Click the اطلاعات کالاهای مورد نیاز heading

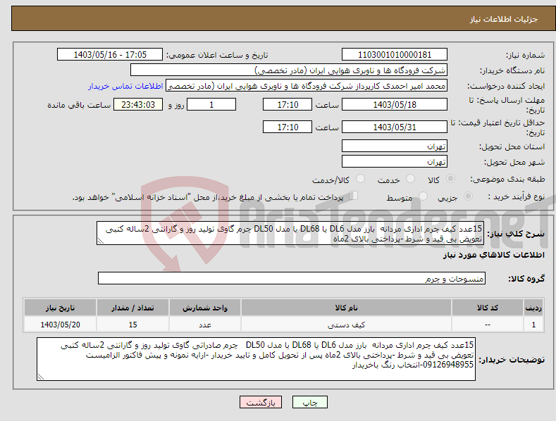493,255
